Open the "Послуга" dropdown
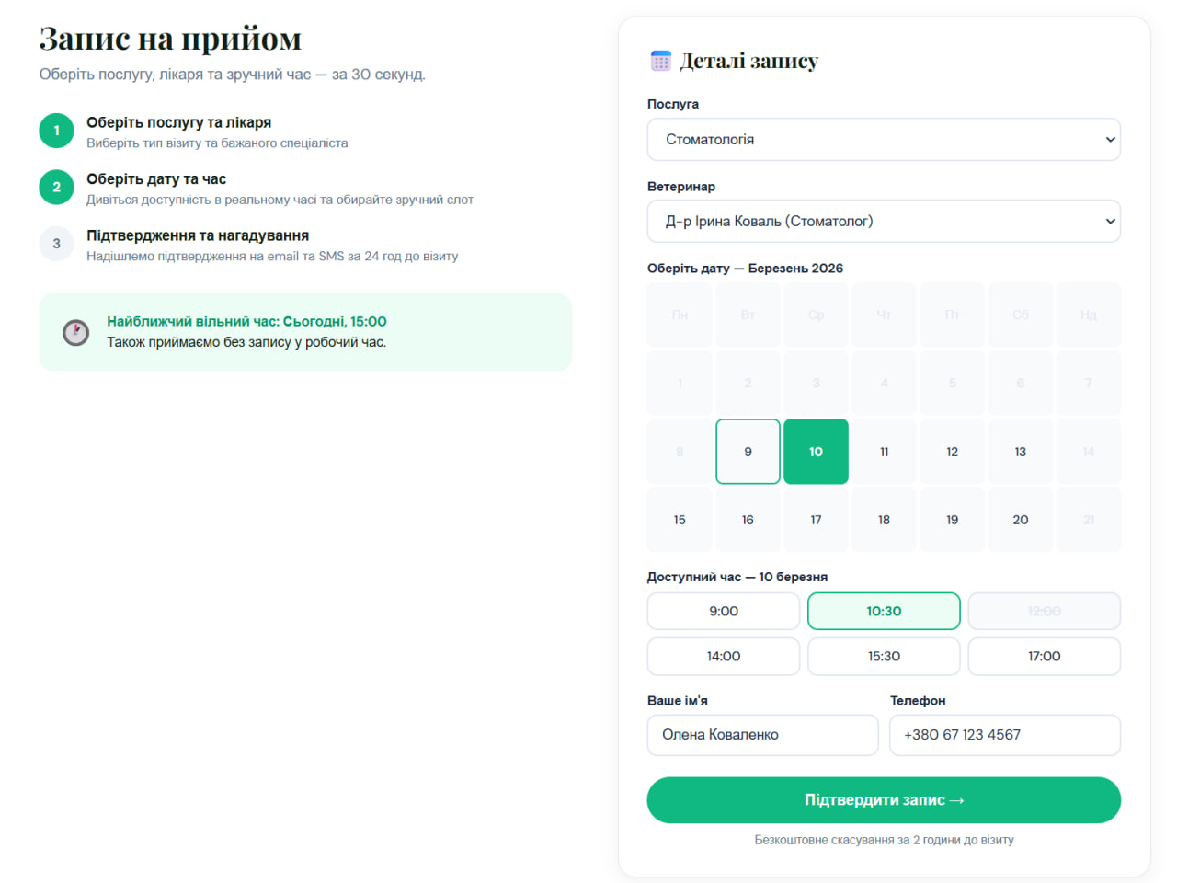This screenshot has width=1177, height=883. [884, 139]
